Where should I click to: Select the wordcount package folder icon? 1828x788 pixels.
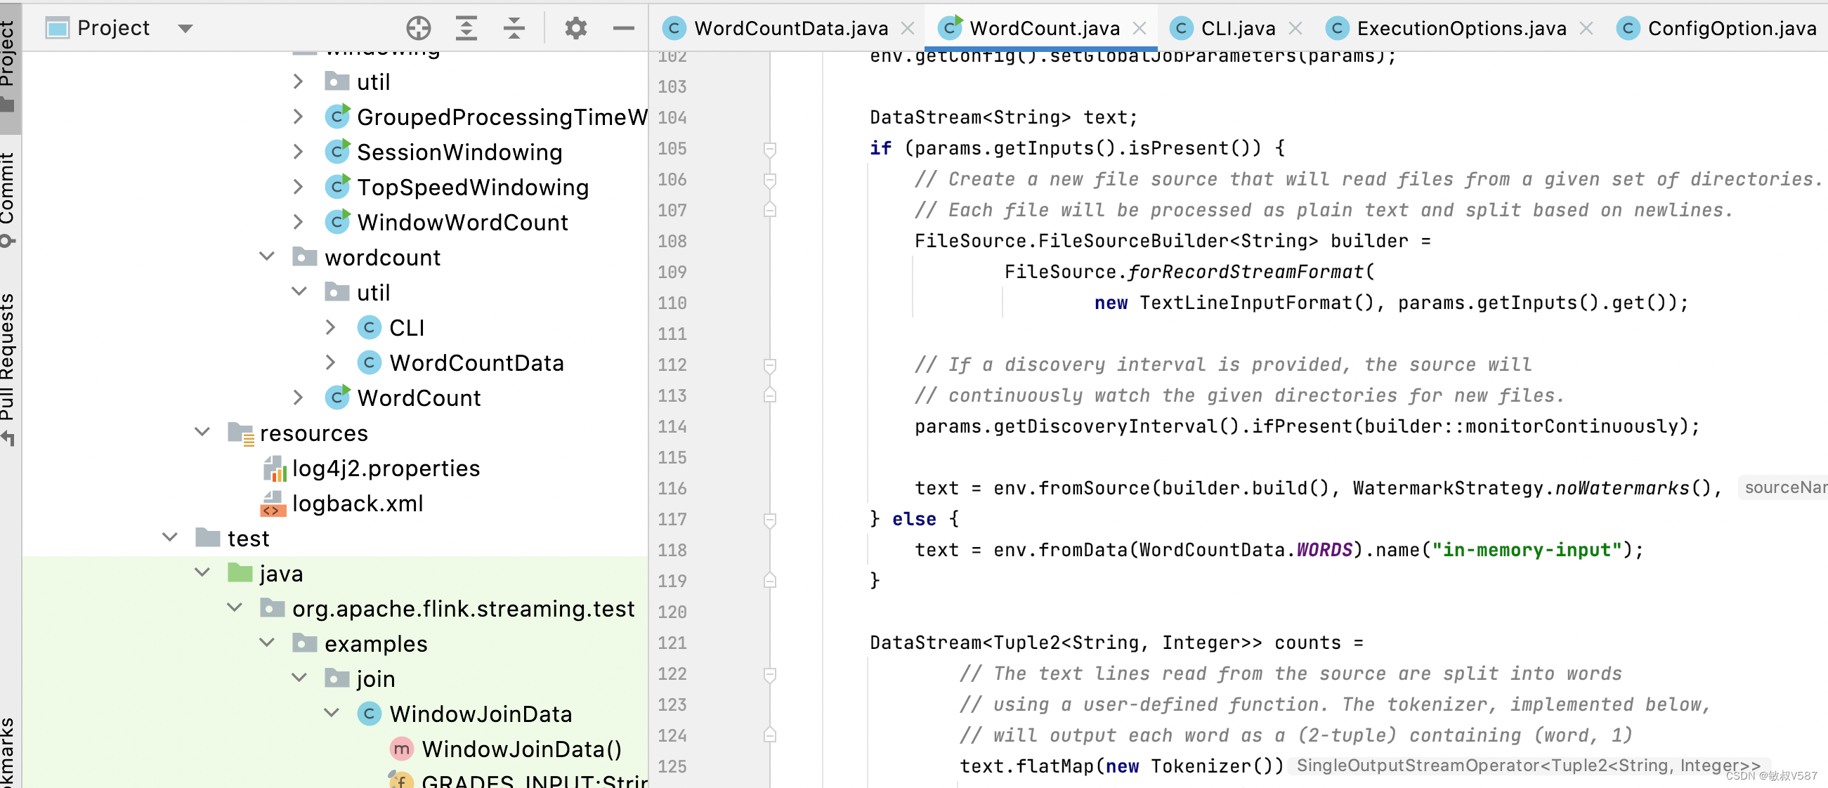coord(305,256)
